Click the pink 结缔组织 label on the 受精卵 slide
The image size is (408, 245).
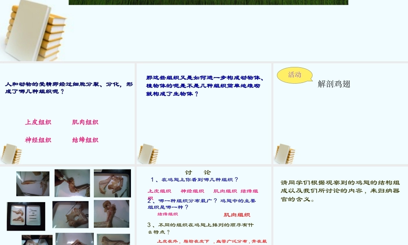(x=85, y=140)
